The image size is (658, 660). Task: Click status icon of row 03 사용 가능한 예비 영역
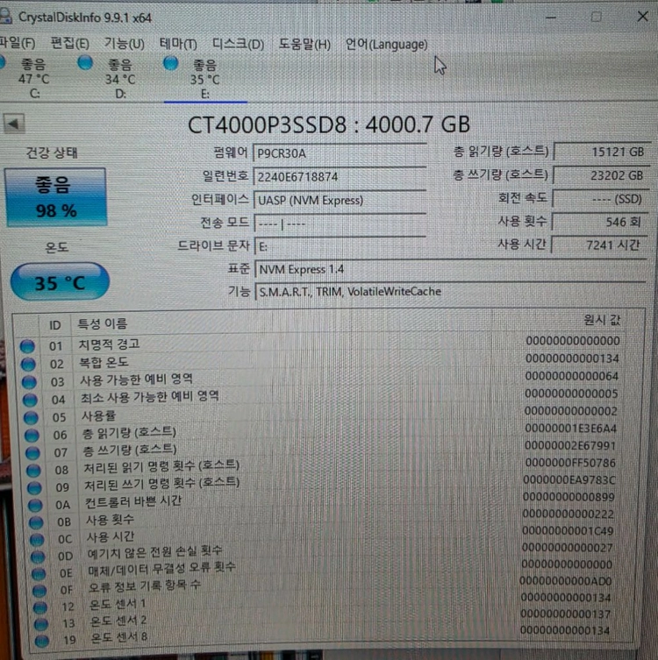click(x=29, y=382)
